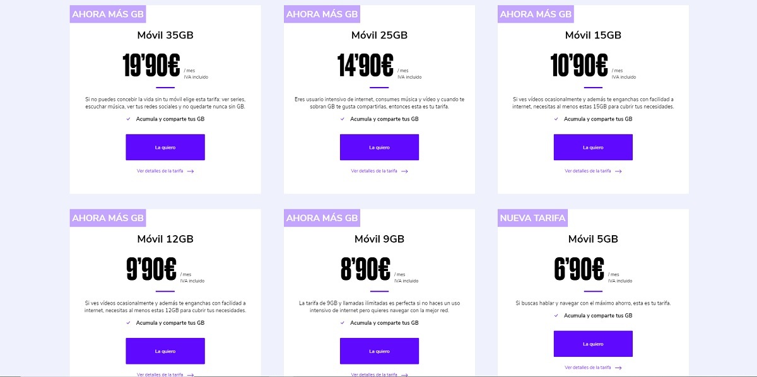The image size is (757, 377).
Task: Click the checkmark icon in Móvil 12GB card
Action: tap(129, 323)
